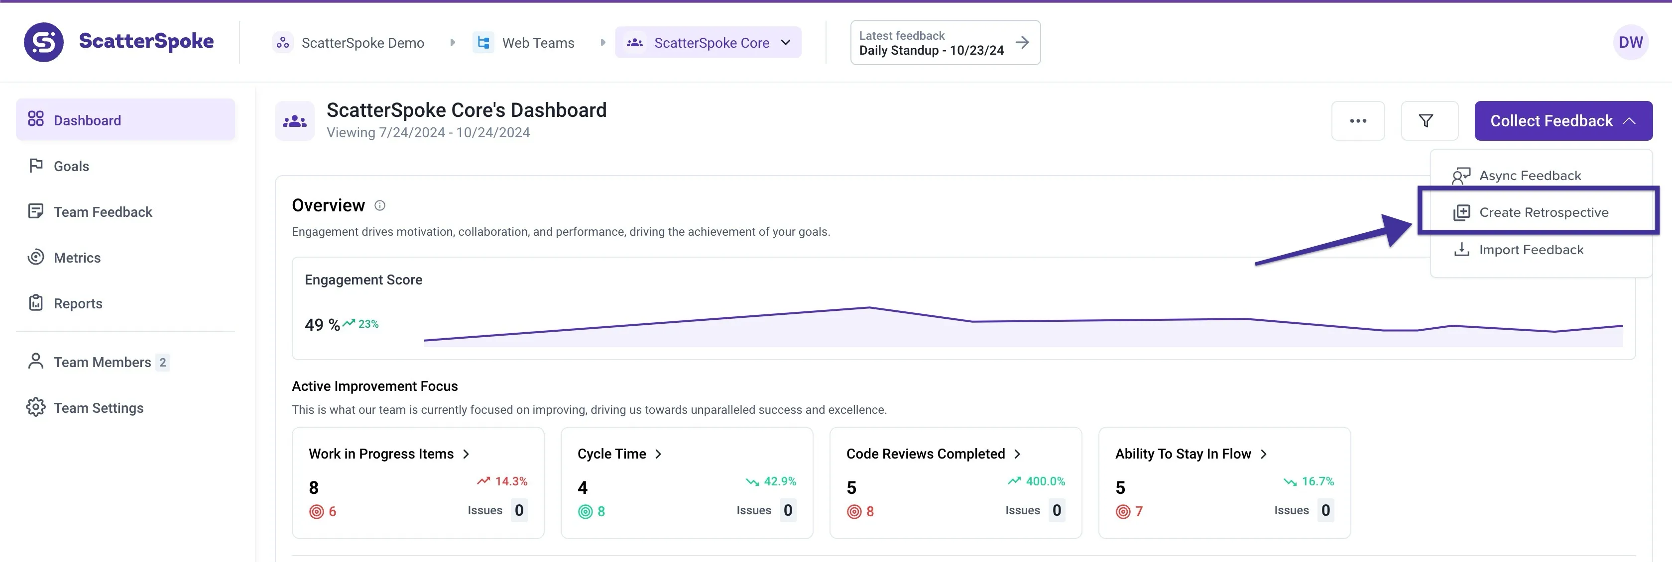The width and height of the screenshot is (1672, 562).
Task: Collapse the Collect Feedback dropdown button
Action: pyautogui.click(x=1562, y=120)
